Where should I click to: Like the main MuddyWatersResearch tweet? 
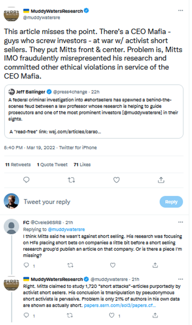pyautogui.click(x=116, y=180)
